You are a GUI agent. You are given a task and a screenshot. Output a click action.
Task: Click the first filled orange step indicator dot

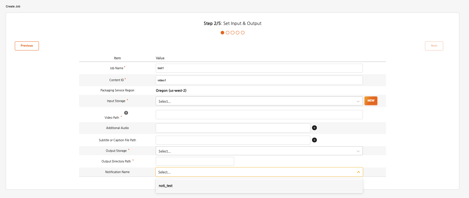(222, 33)
